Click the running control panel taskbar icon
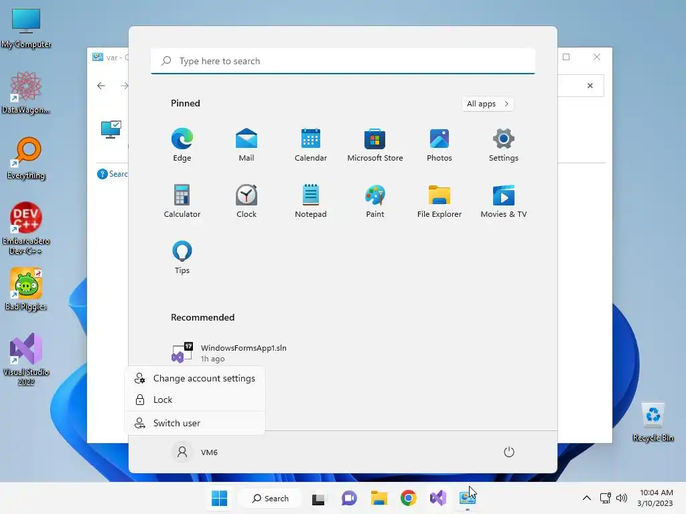Viewport: 686px width, 514px height. click(x=467, y=498)
